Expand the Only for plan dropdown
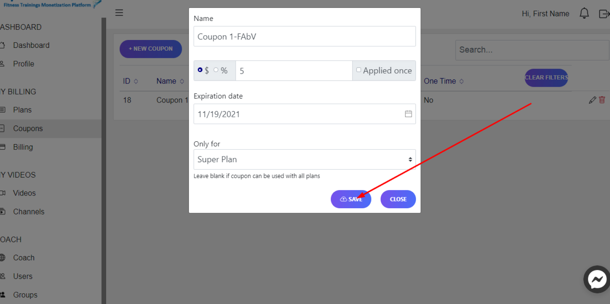Image resolution: width=610 pixels, height=304 pixels. 305,160
